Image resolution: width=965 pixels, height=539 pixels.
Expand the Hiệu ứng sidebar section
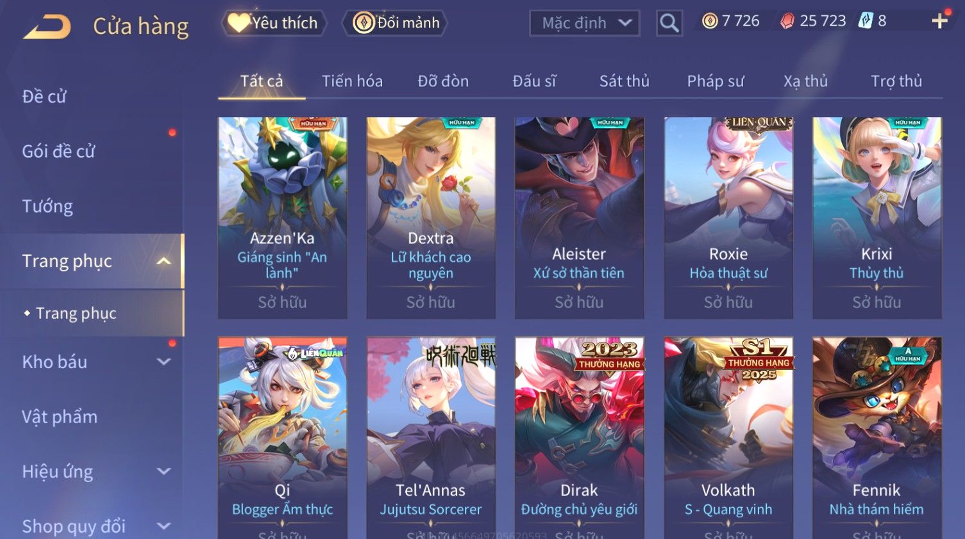[164, 471]
